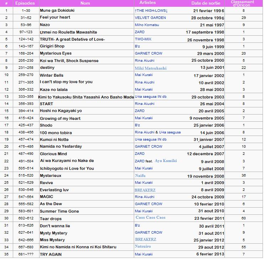Open GARNET CROW link for Mysterious Eyes

click(x=148, y=54)
